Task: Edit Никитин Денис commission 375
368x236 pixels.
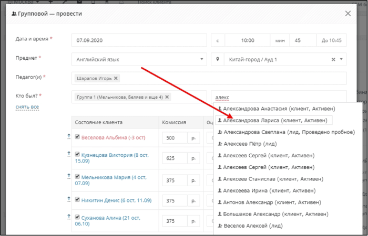Action: [175, 201]
